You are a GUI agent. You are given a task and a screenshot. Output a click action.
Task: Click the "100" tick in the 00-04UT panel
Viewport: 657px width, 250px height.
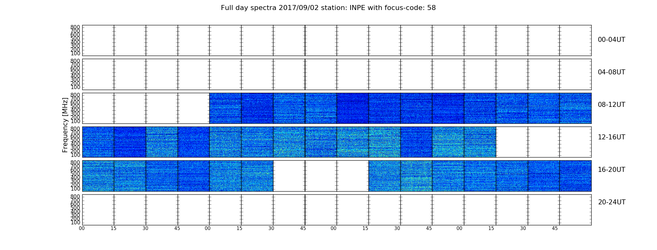[75, 53]
